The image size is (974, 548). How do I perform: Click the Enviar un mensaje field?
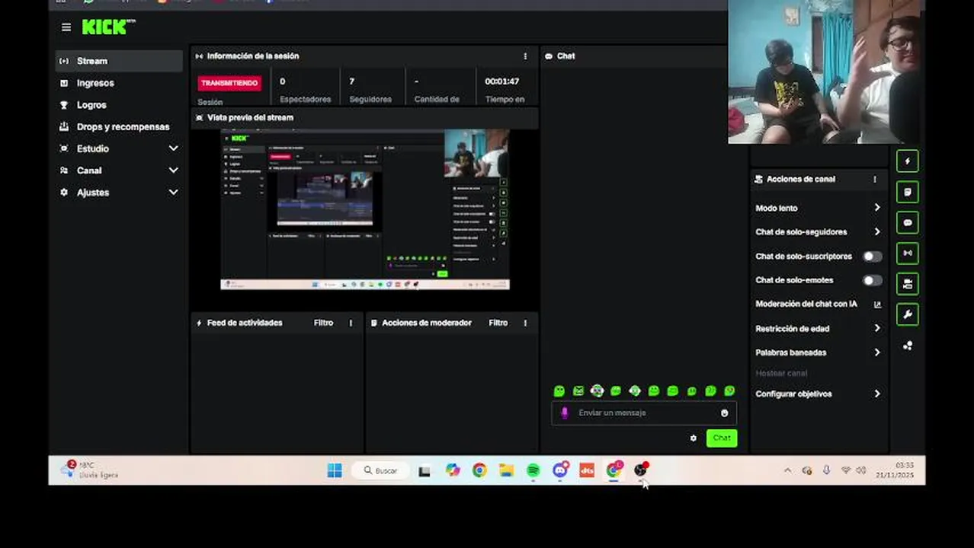pyautogui.click(x=644, y=413)
